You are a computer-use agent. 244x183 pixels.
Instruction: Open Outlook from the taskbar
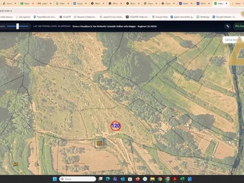[x=123, y=179]
